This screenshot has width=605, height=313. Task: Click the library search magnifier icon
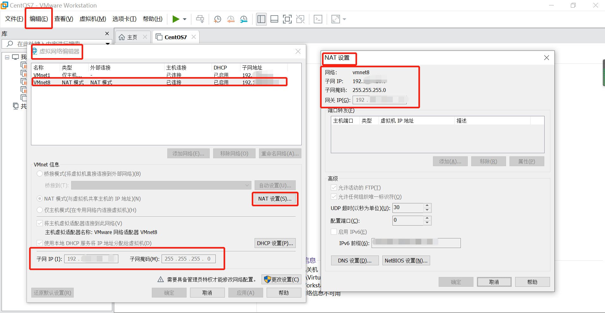point(10,44)
